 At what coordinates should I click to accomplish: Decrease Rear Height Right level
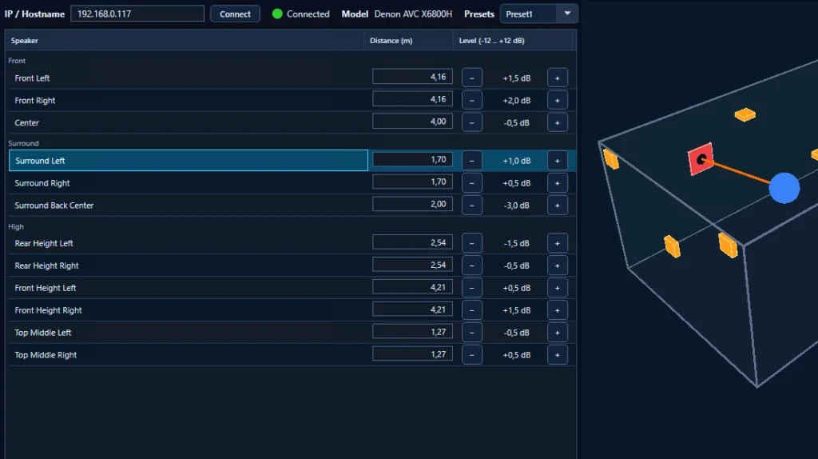pyautogui.click(x=471, y=265)
